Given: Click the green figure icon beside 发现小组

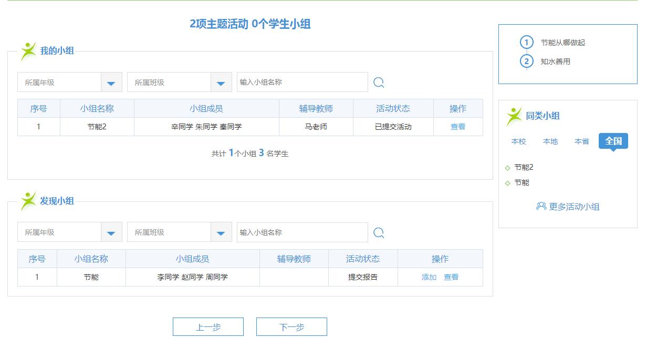Looking at the screenshot, I should point(28,201).
